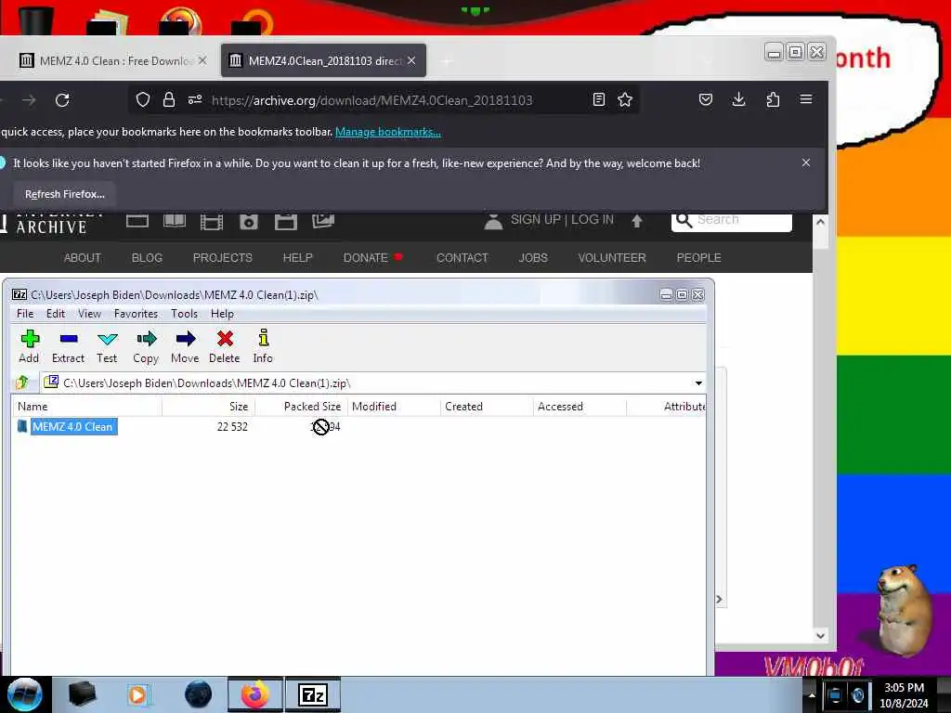Open the JOBS link

click(533, 258)
